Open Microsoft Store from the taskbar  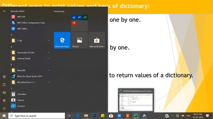point(111,116)
